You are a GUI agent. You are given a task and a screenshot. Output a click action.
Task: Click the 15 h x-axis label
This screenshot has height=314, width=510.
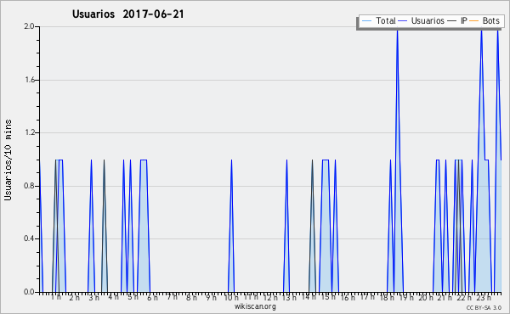[328, 297]
